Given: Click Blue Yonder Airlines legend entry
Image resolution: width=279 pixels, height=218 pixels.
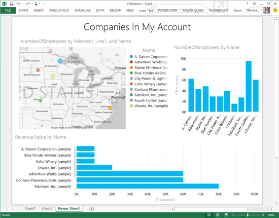Looking at the screenshot, I should (x=149, y=73).
